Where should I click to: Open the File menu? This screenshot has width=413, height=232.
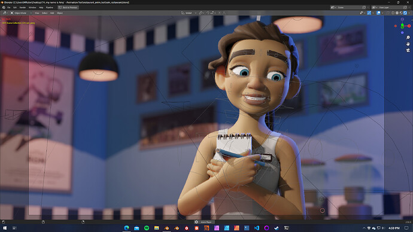9,7
